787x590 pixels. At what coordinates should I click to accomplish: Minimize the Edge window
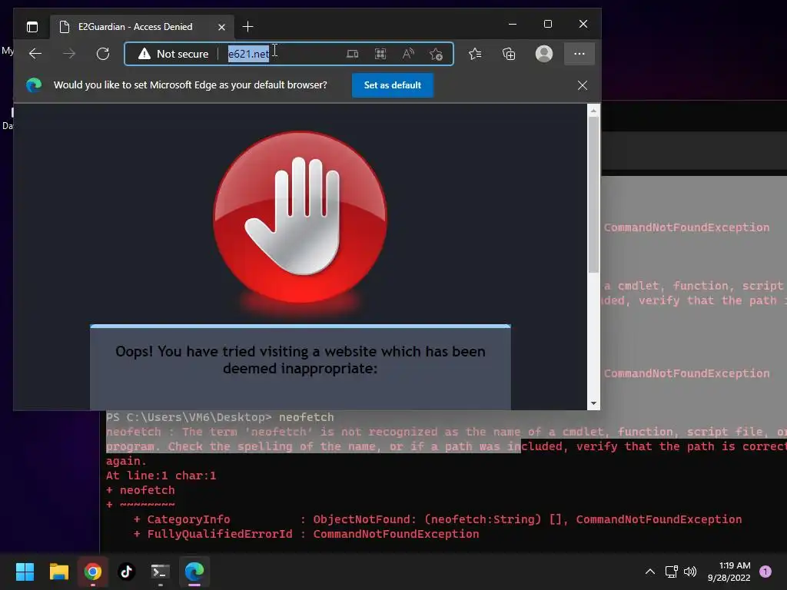[x=513, y=24]
